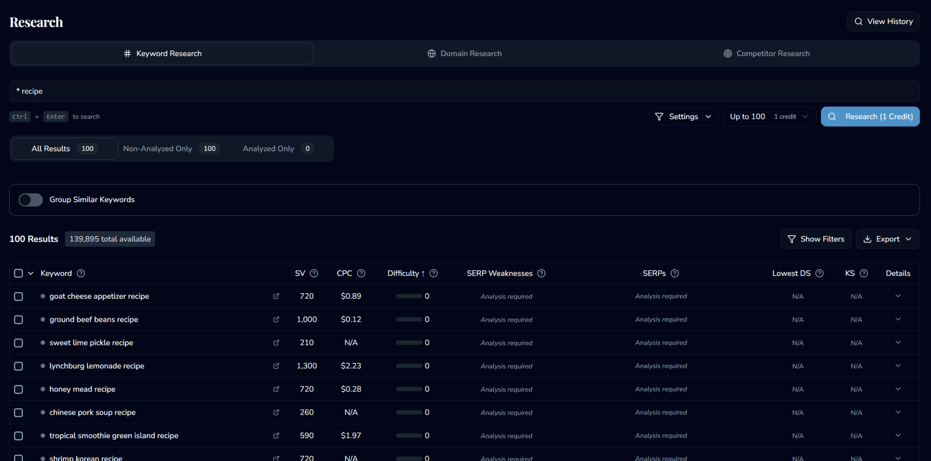931x461 pixels.
Task: Check the lynchburg lemonade recipe row
Action: point(18,366)
